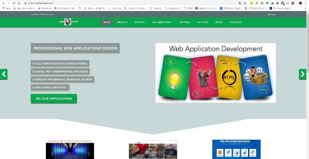Open the Chrome three-dot menu
The image size is (309, 159).
(305, 3)
